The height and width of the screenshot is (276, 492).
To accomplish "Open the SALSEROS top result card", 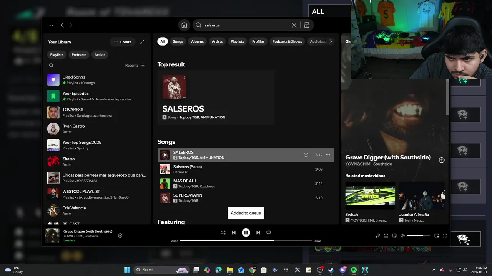I will pyautogui.click(x=216, y=97).
